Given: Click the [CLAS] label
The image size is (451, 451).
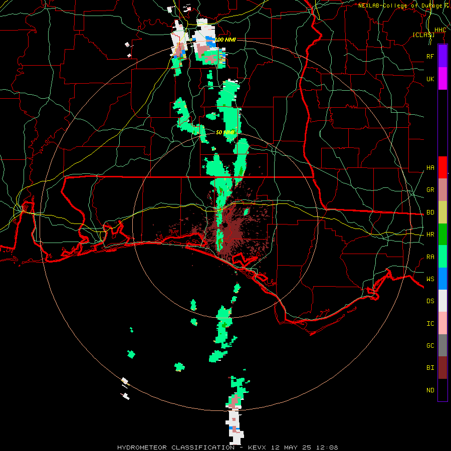Looking at the screenshot, I should pyautogui.click(x=423, y=35).
